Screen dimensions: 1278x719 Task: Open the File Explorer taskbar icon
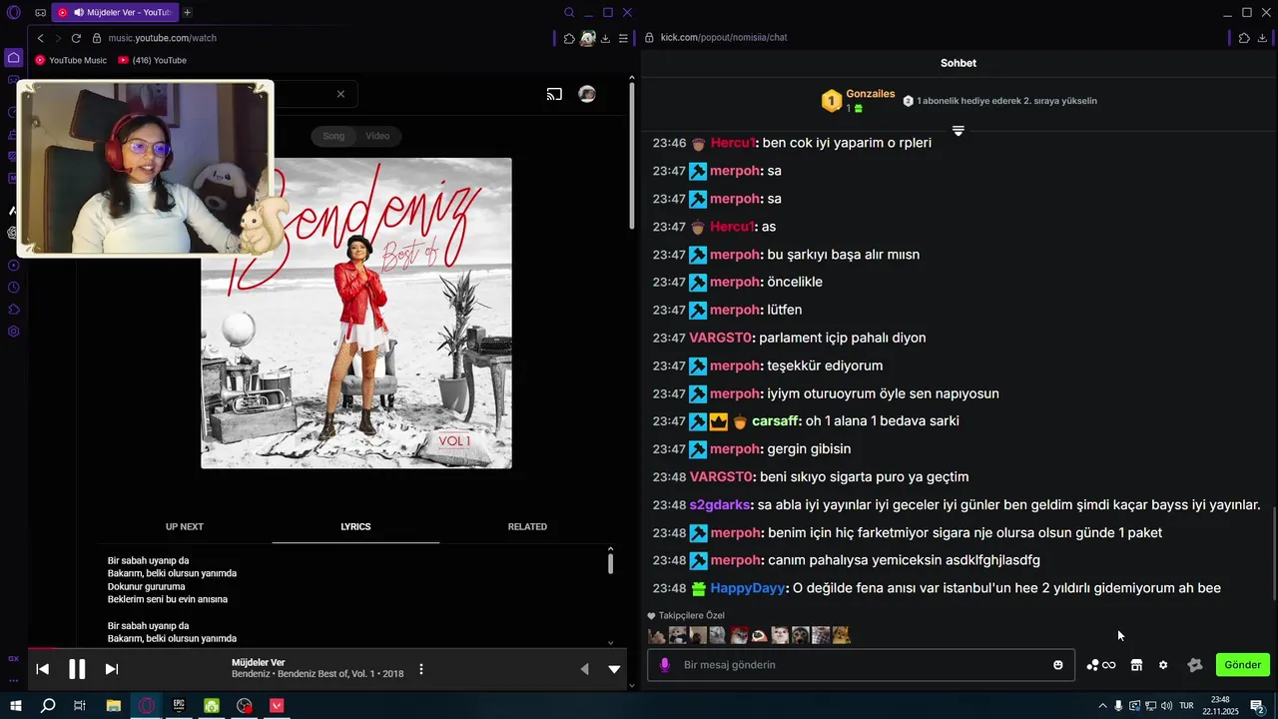point(113,706)
